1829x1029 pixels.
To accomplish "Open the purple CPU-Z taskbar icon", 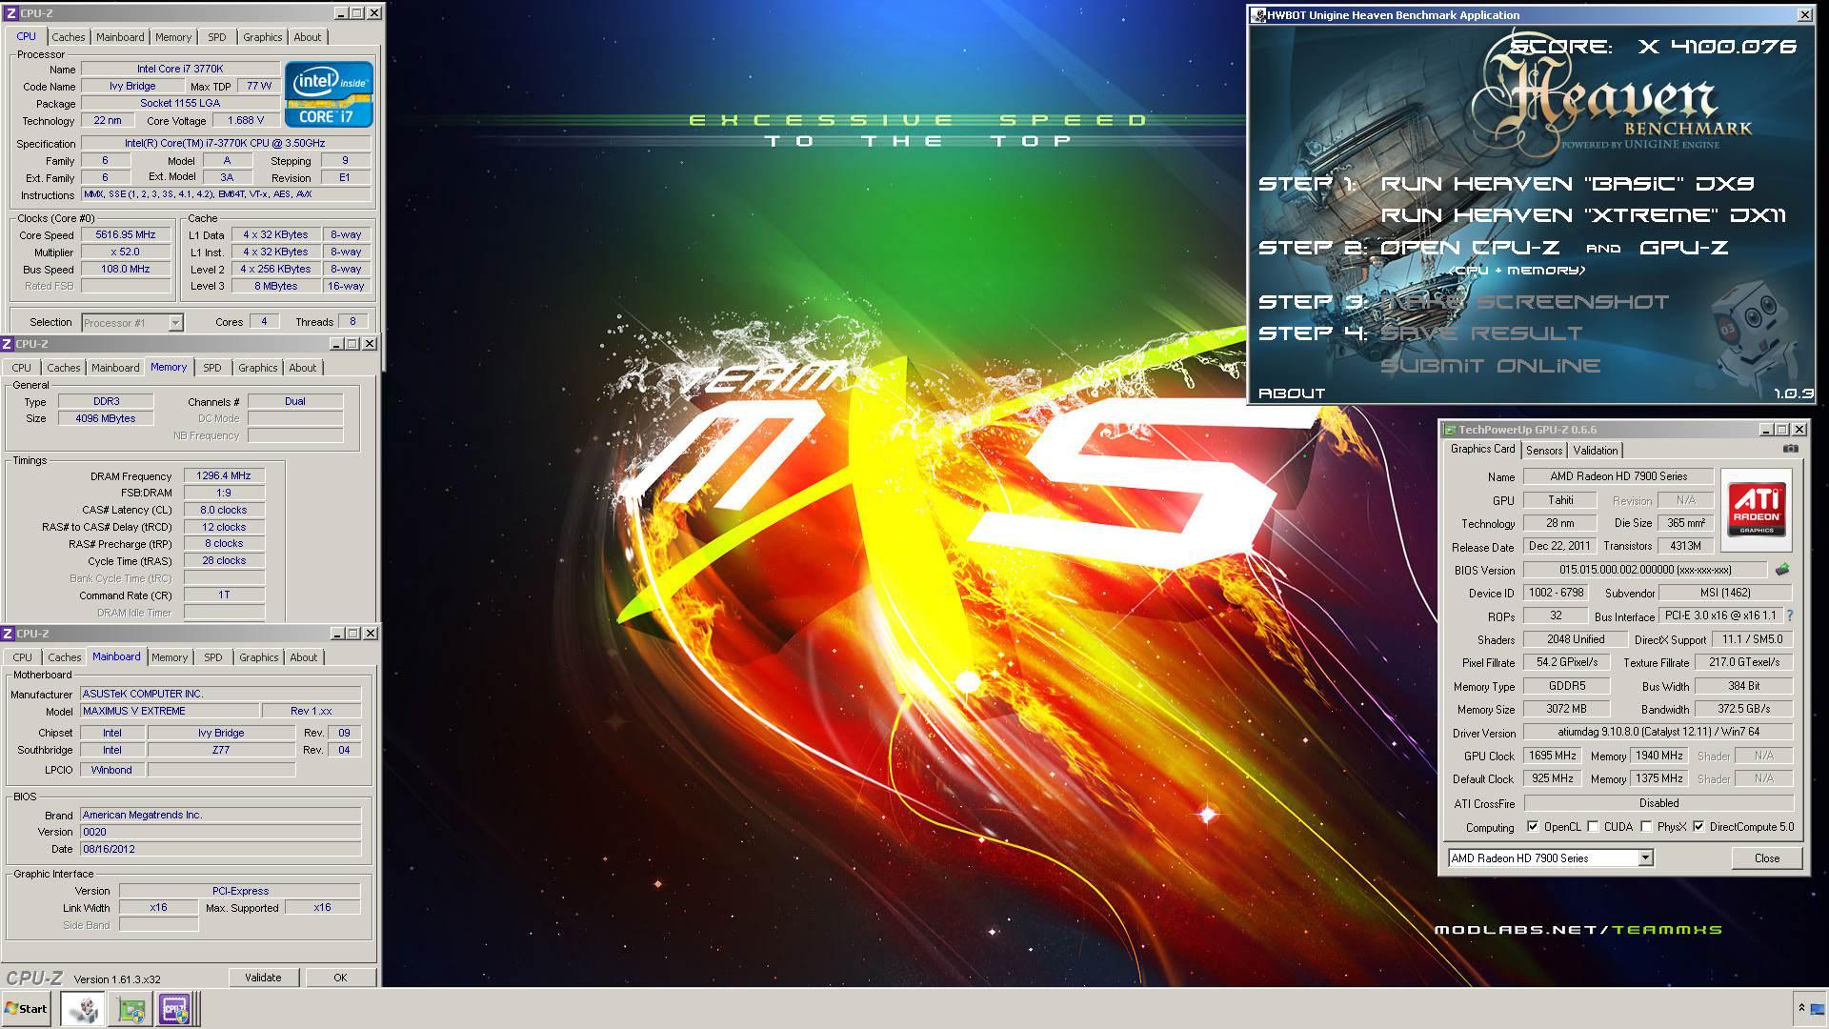I will [174, 1008].
